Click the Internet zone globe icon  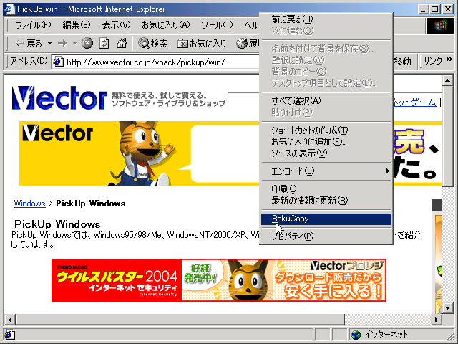point(356,335)
